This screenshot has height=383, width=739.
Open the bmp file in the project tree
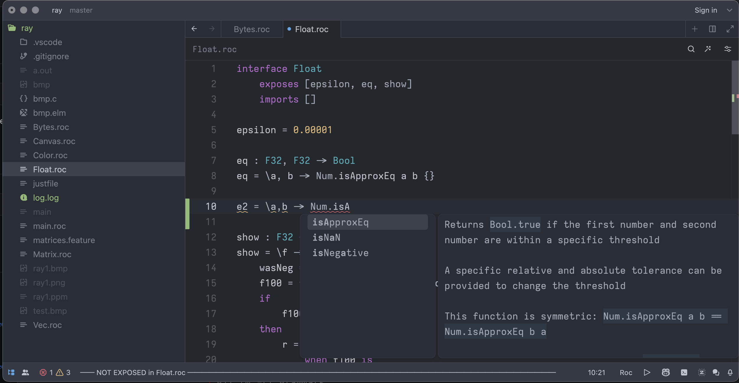[x=94, y=85]
